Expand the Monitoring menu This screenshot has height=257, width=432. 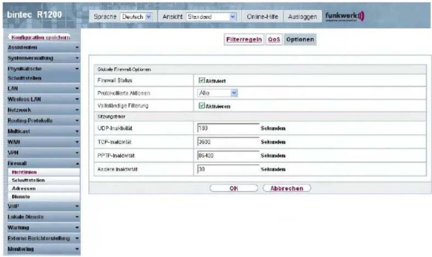(x=43, y=249)
